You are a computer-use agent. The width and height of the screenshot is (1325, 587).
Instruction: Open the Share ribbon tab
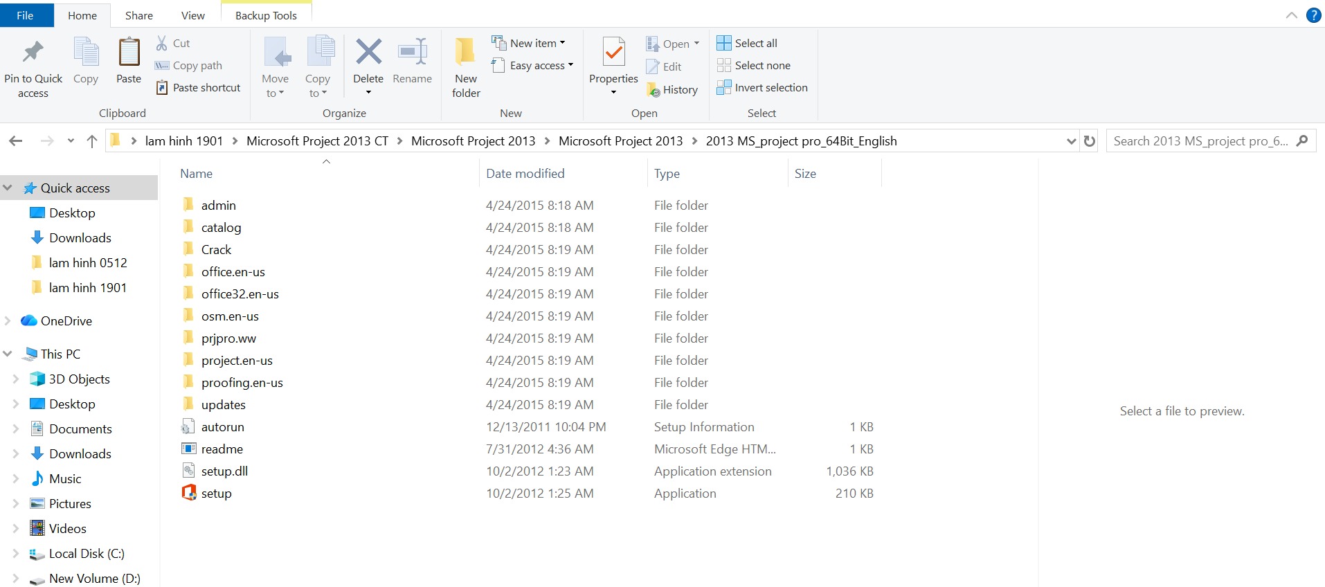click(138, 15)
